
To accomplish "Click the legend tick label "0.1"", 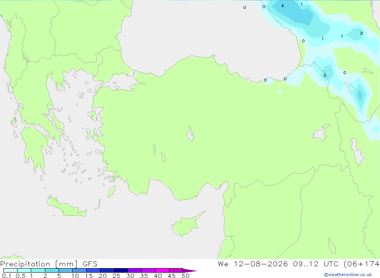I will pos(6,276).
